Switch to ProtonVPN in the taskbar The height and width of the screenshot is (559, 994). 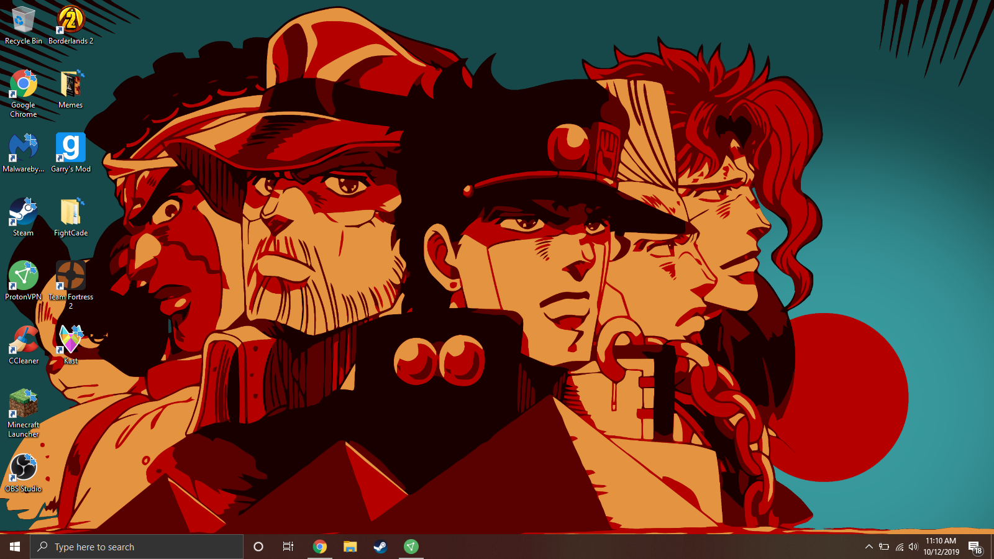411,547
